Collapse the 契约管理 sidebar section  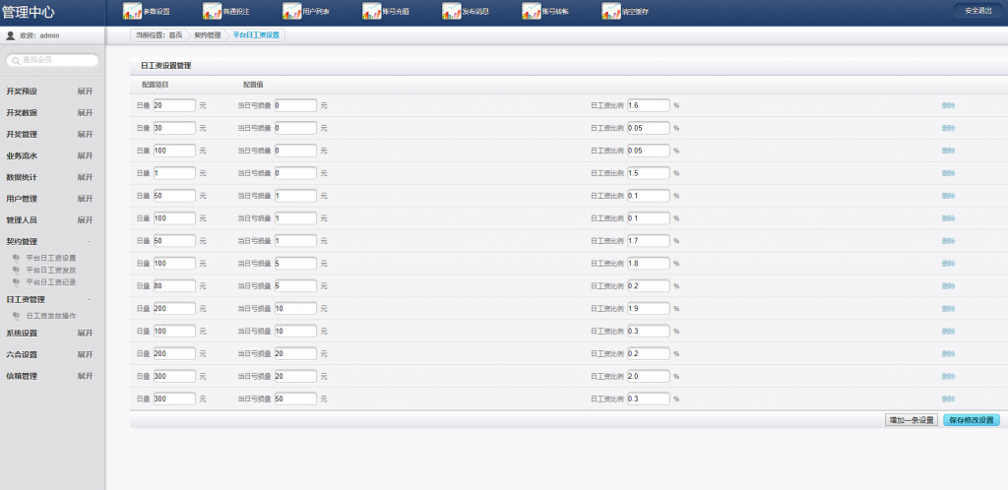(89, 241)
